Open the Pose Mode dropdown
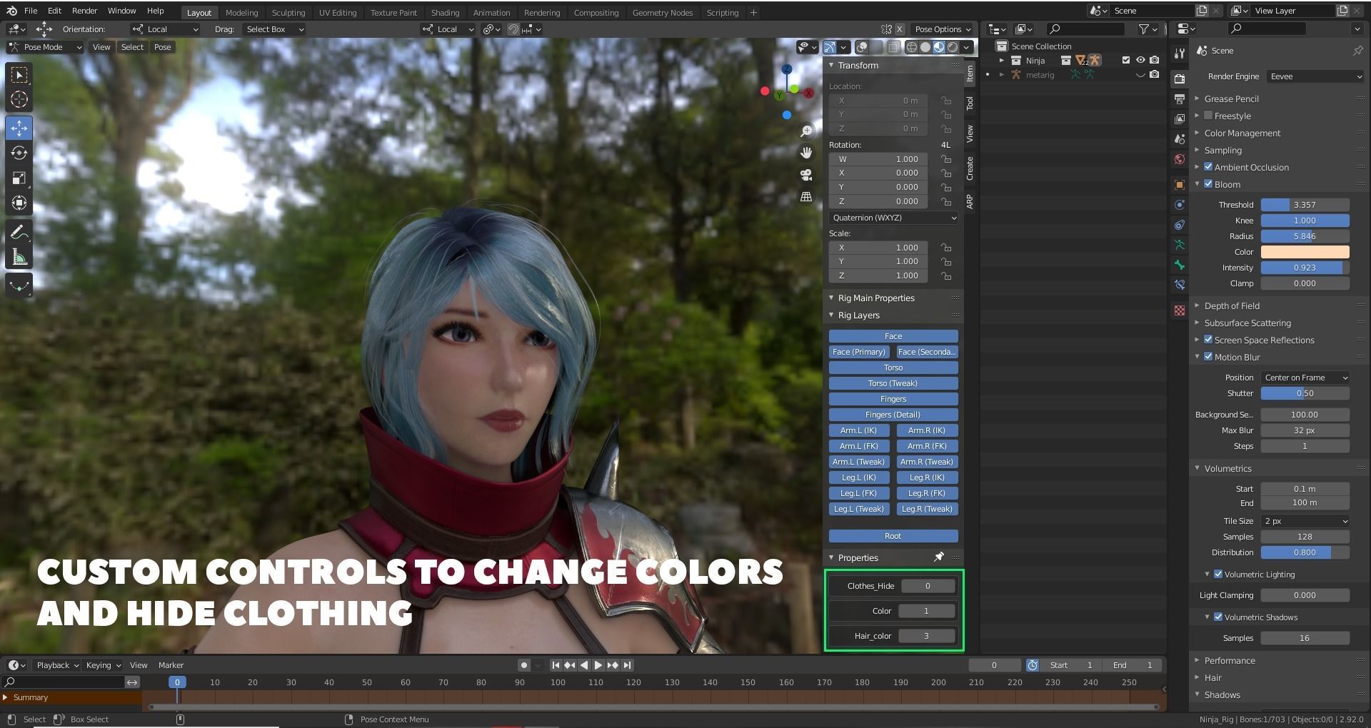The width and height of the screenshot is (1371, 728). point(45,47)
